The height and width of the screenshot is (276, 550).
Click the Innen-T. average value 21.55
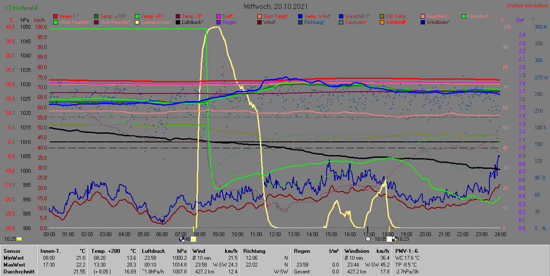79,272
